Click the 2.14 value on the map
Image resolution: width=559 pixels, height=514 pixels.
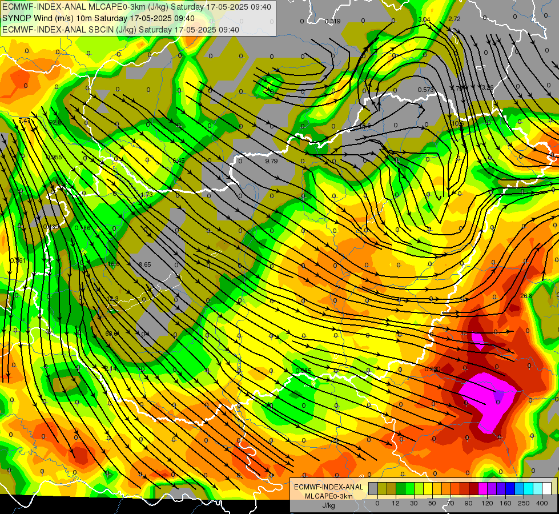[111, 368]
